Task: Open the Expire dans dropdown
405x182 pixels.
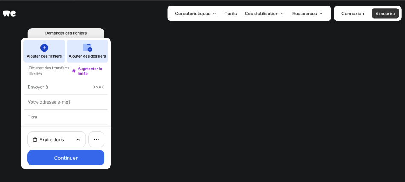Action: click(56, 139)
